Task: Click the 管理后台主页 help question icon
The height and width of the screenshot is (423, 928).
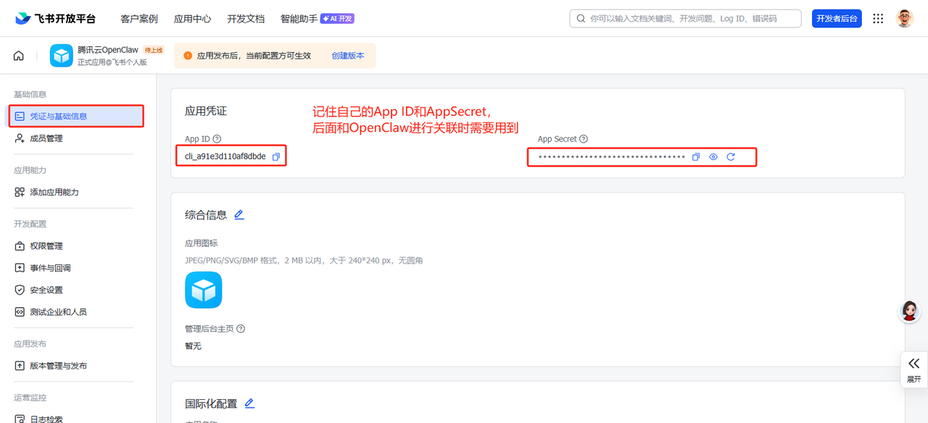Action: tap(241, 329)
